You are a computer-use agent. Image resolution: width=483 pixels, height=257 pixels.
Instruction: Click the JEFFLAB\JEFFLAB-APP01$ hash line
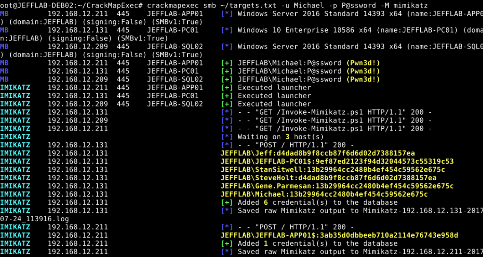pos(339,235)
